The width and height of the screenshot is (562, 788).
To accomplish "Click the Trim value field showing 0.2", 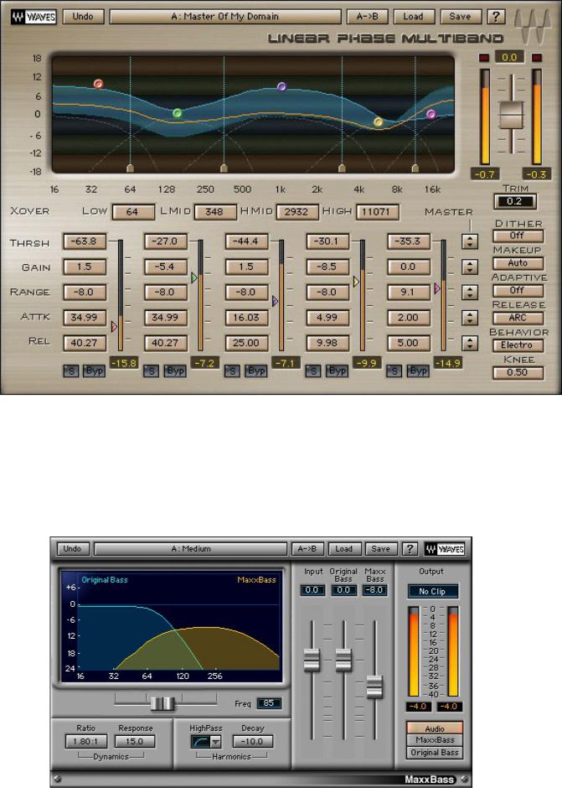I will (515, 201).
